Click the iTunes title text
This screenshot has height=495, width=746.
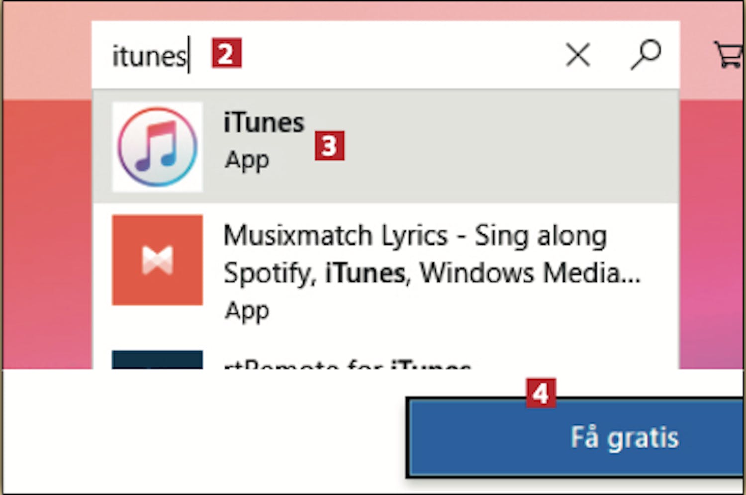click(264, 122)
